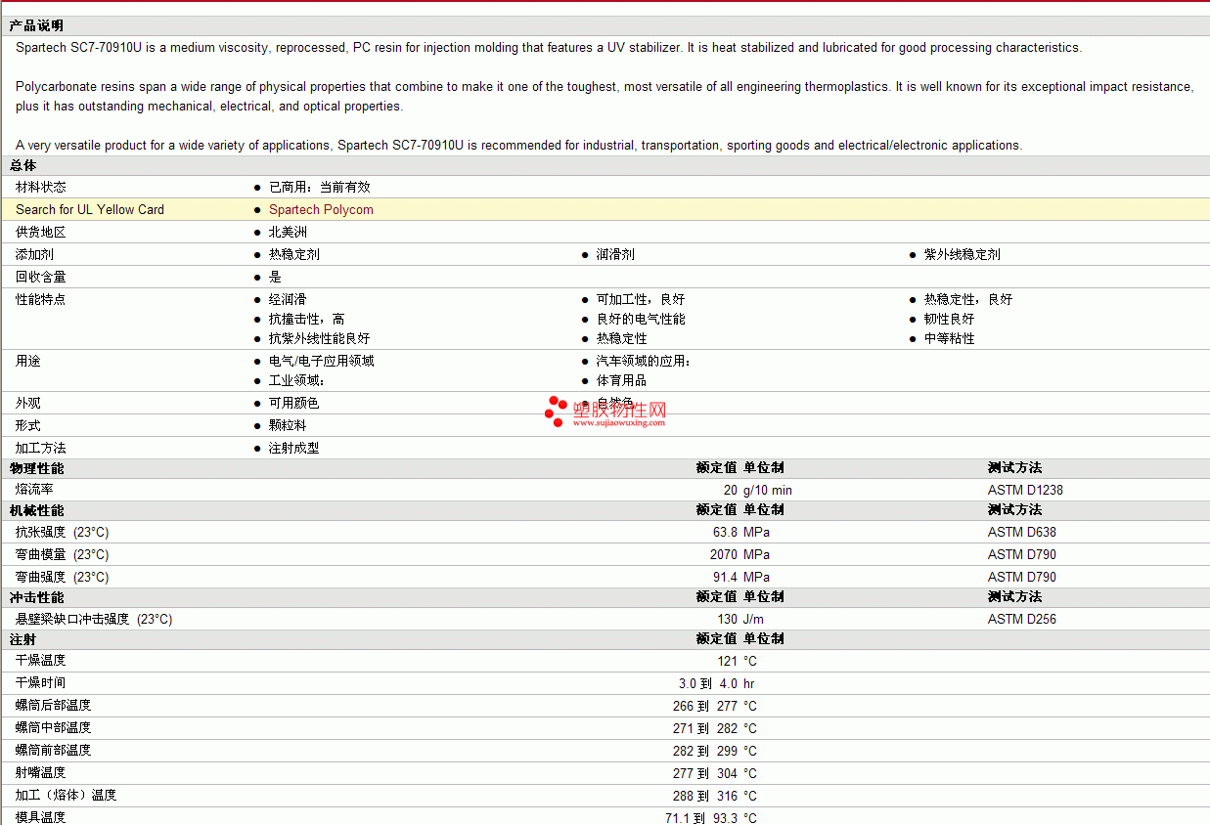Select the 机械性能 section header
Viewport: 1210px width, 825px height.
coord(36,510)
